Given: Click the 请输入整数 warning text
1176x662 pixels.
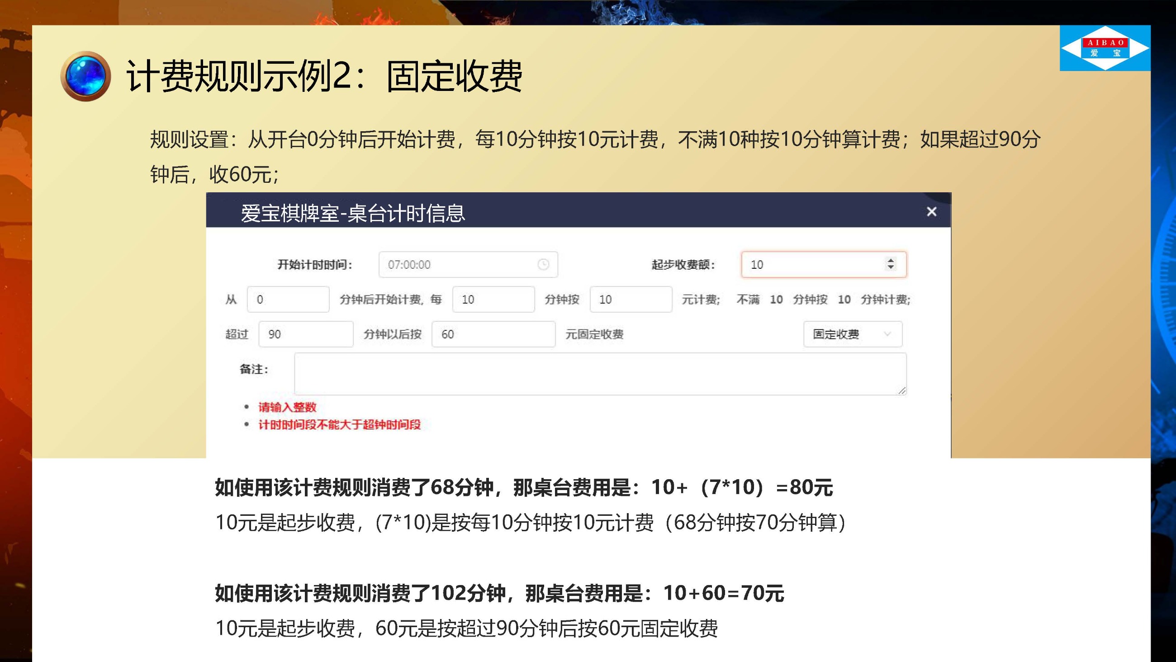Looking at the screenshot, I should coord(287,408).
